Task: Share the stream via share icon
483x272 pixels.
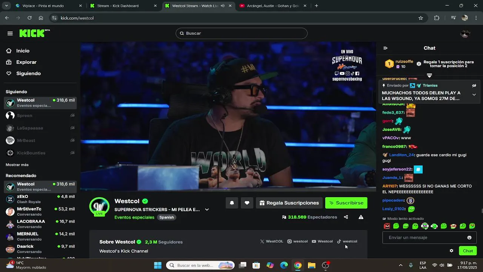Action: pos(346,217)
